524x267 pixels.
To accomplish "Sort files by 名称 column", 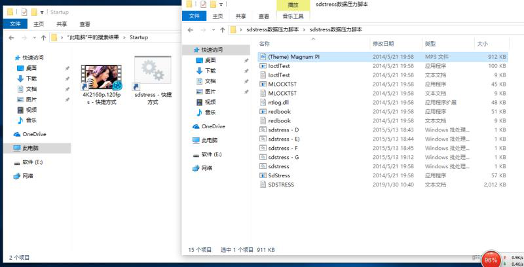I will [264, 44].
